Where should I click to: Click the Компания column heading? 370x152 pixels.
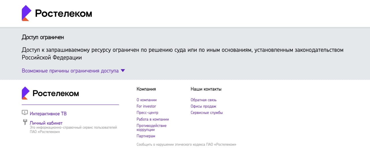[146, 89]
